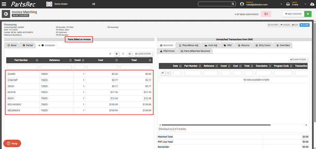Image resolution: width=316 pixels, height=149 pixels.
Task: Click the need assistance count 51
Action: click(266, 14)
